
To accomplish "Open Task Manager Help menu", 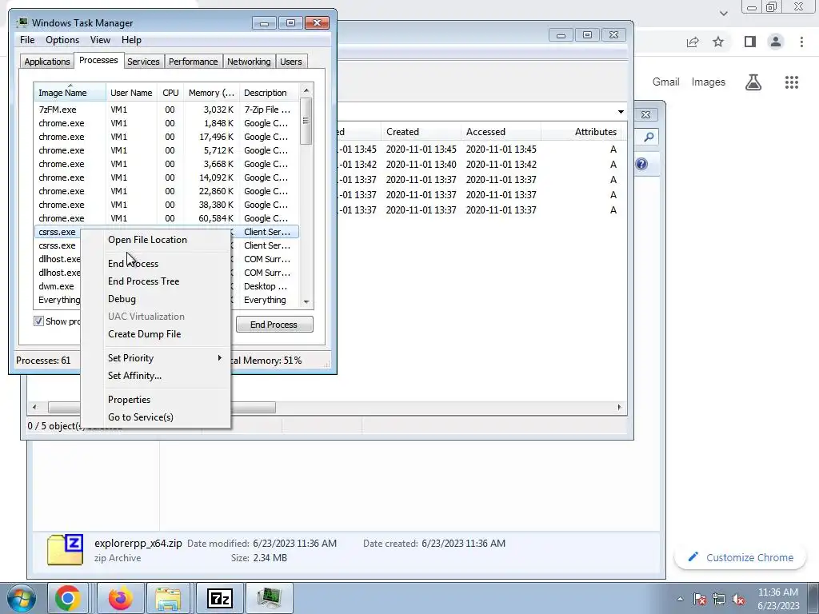I will [x=131, y=40].
